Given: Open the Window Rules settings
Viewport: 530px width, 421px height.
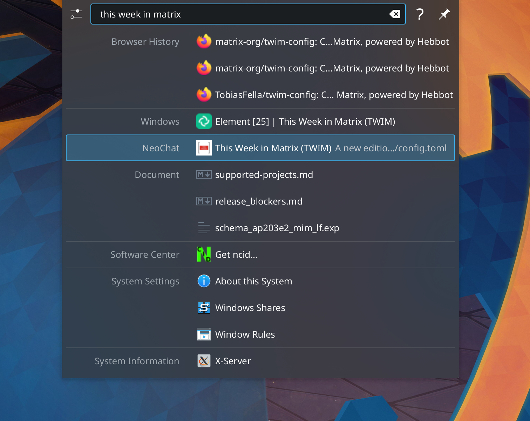Looking at the screenshot, I should click(x=245, y=334).
